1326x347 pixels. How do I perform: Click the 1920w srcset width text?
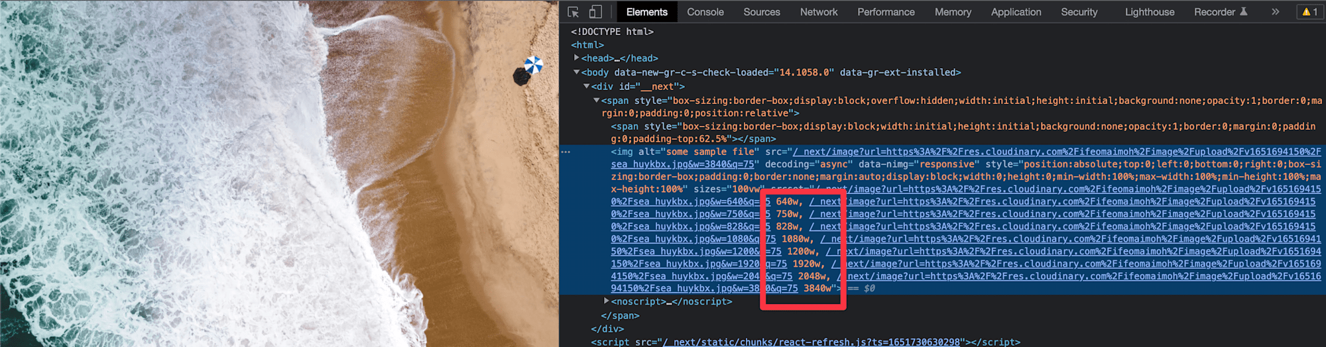click(807, 264)
